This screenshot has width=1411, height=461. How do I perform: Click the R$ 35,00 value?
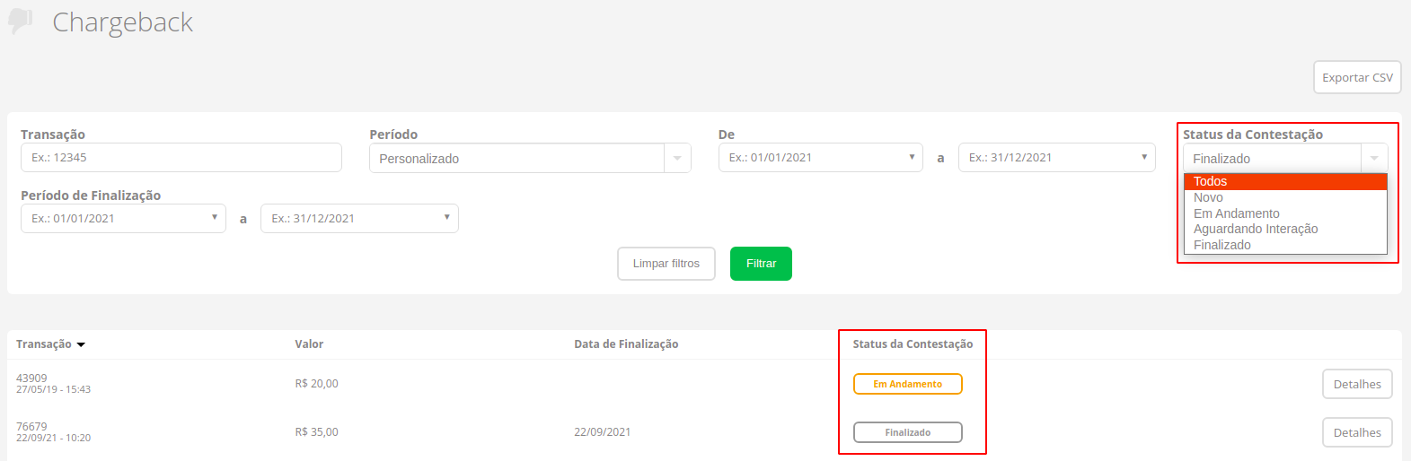[316, 432]
